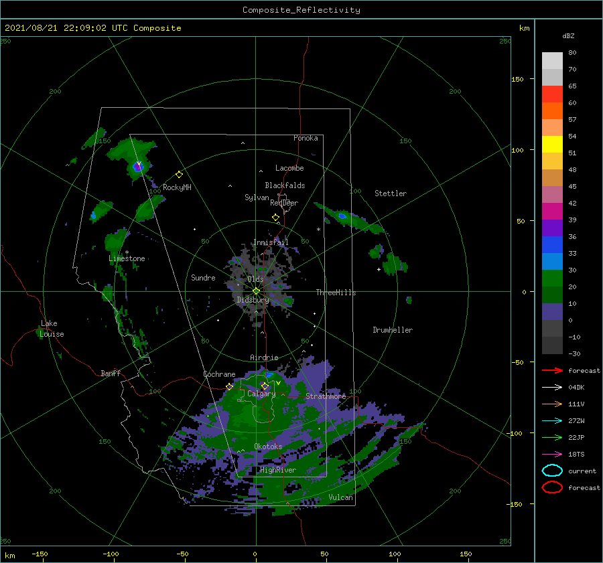The image size is (603, 563).
Task: Click the Ponoka city label
Action: coord(306,138)
